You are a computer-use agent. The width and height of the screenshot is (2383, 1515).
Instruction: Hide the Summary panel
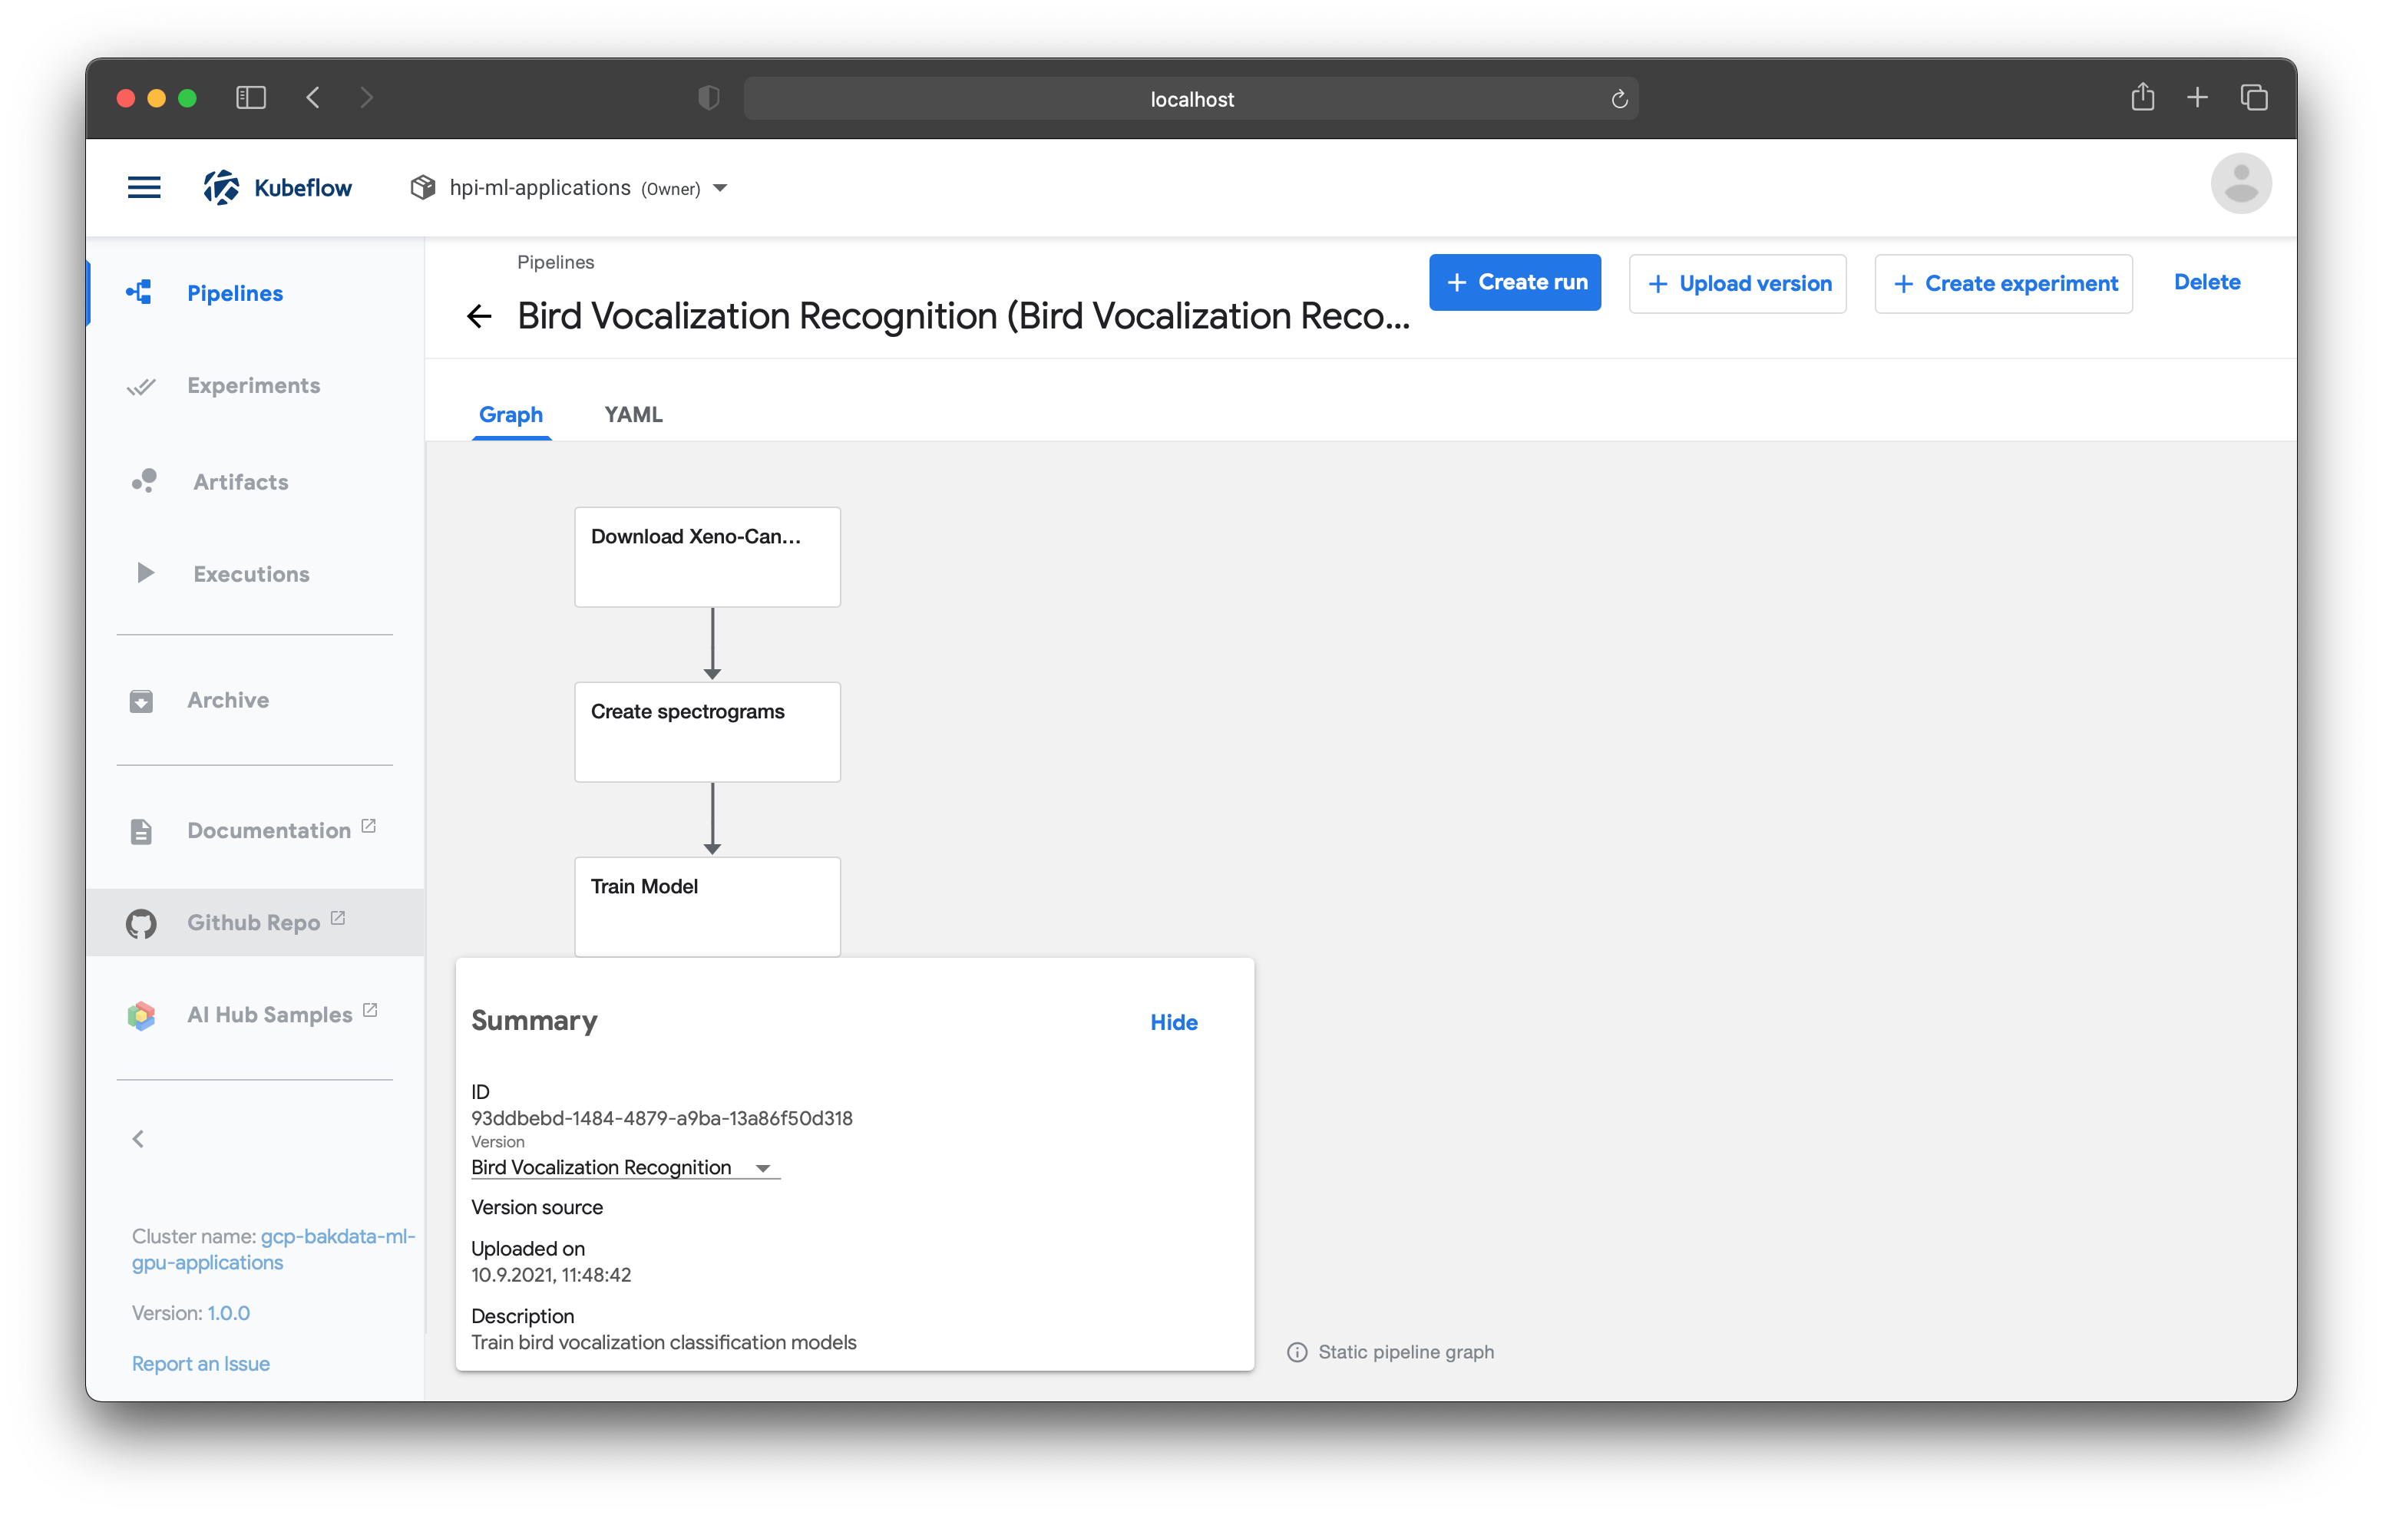click(x=1173, y=1022)
